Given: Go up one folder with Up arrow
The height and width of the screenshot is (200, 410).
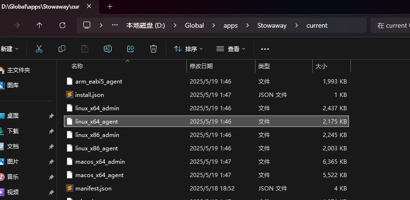Looking at the screenshot, I should [x=39, y=25].
